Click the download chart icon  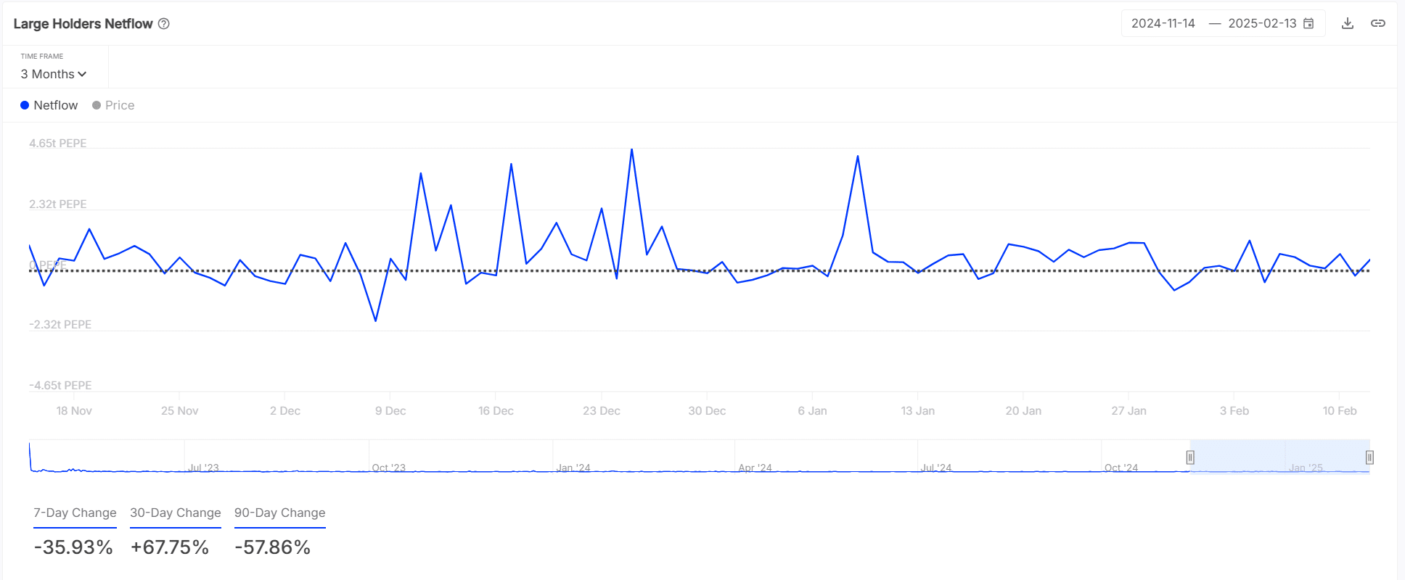pos(1348,23)
